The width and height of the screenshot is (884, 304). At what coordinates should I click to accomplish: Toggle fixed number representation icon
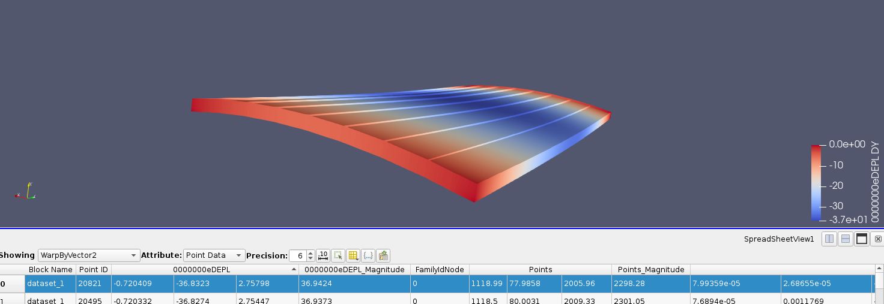pyautogui.click(x=322, y=255)
